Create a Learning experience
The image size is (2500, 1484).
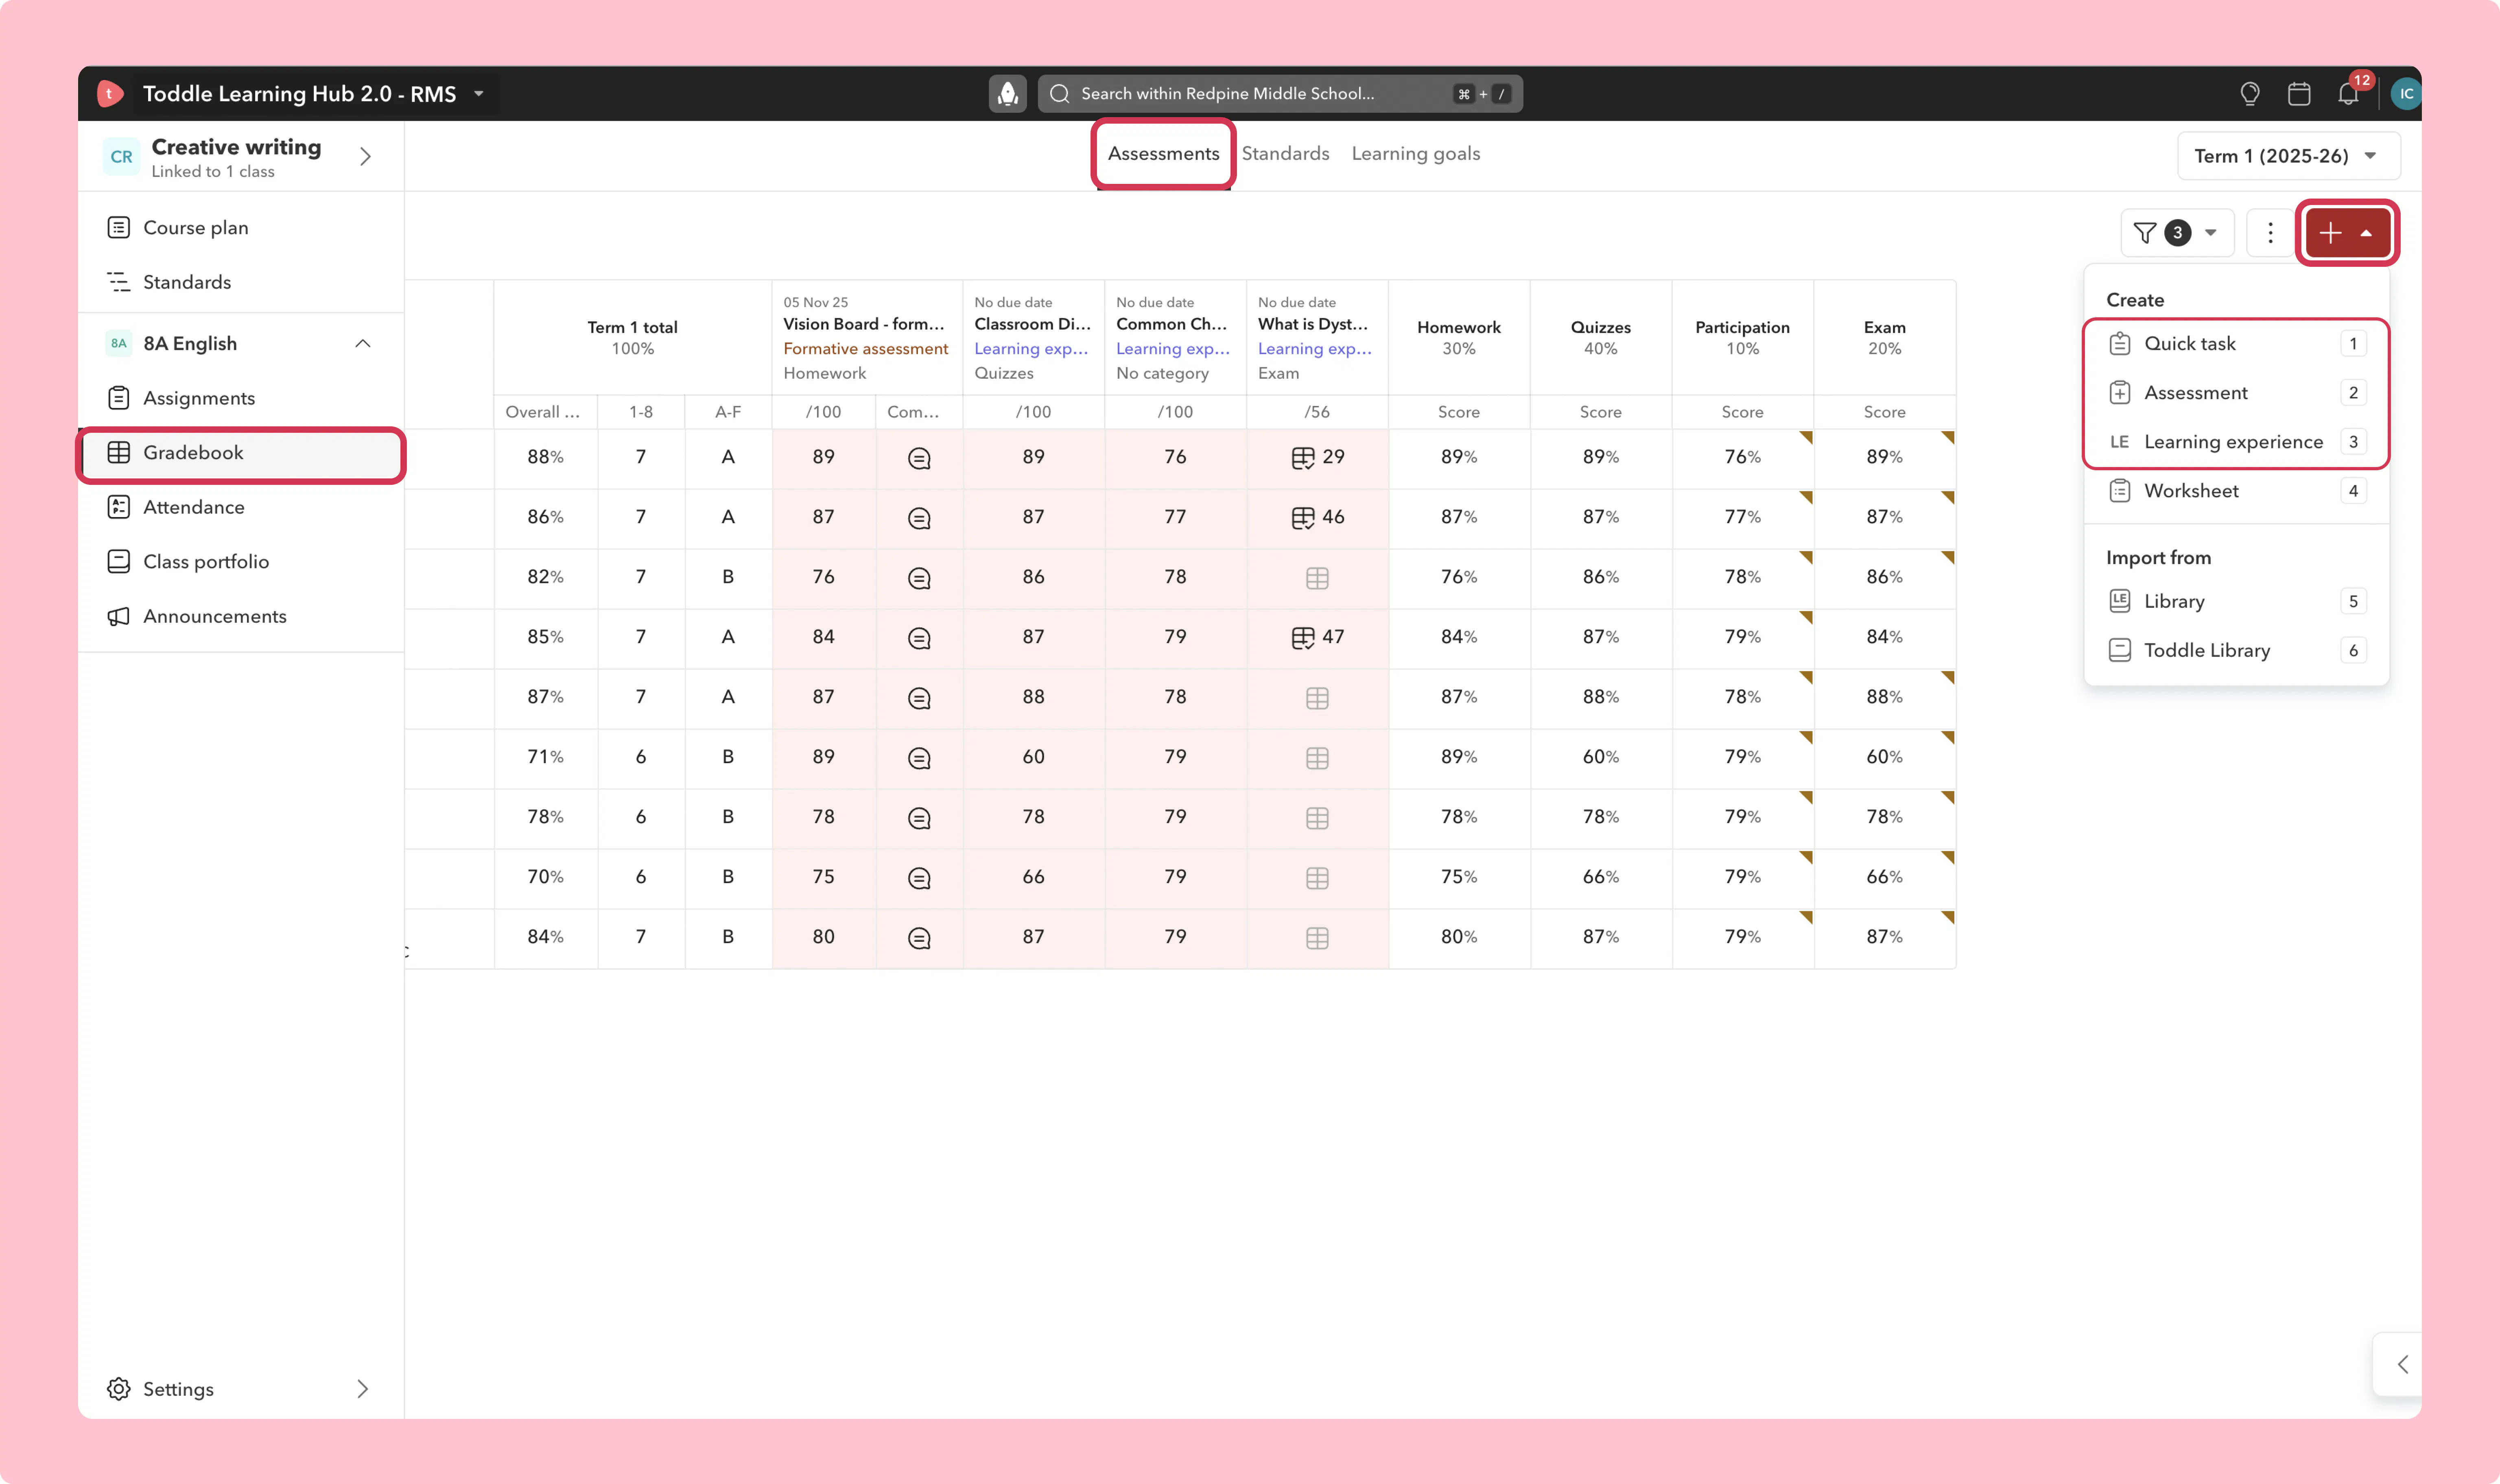(x=2236, y=442)
